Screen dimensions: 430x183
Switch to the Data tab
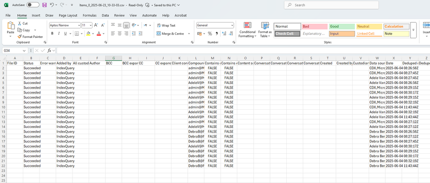click(x=105, y=15)
